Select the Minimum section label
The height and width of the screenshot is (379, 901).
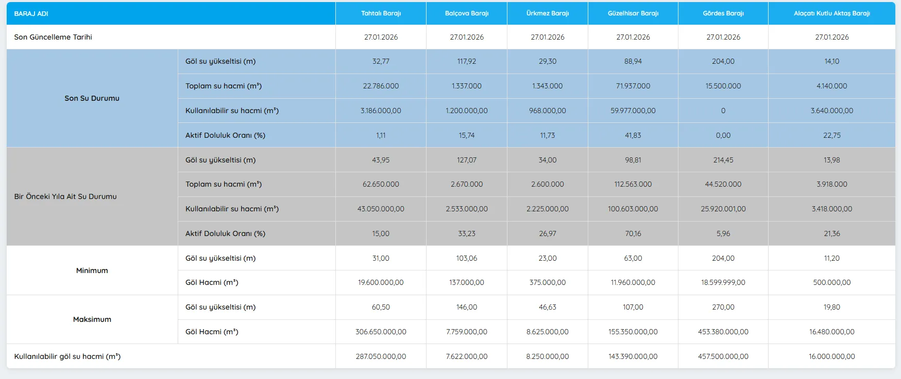pos(92,270)
